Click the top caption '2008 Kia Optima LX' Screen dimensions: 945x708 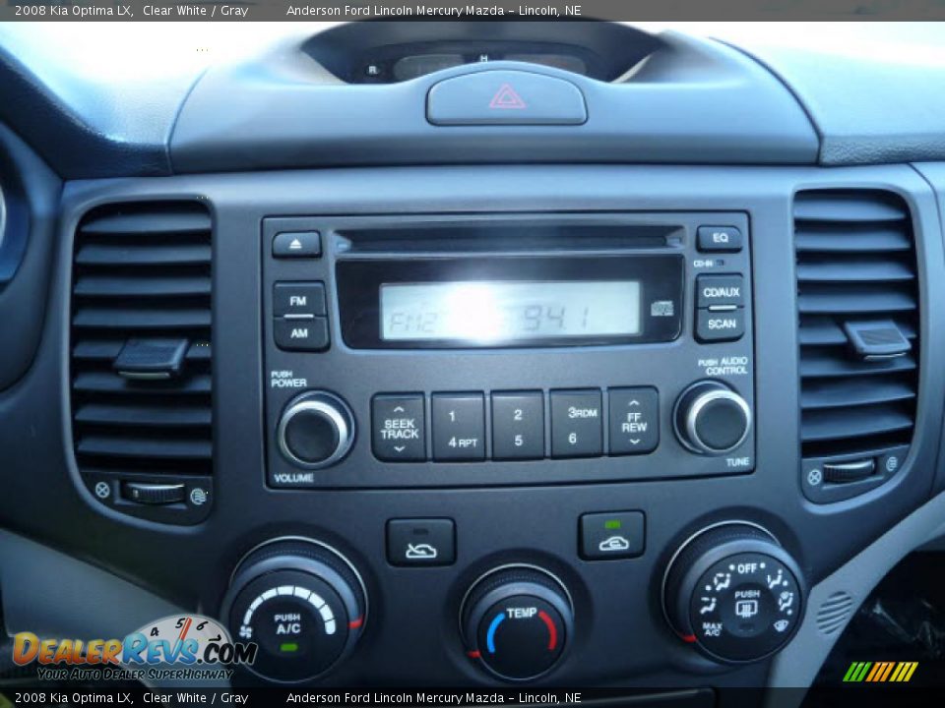point(74,10)
